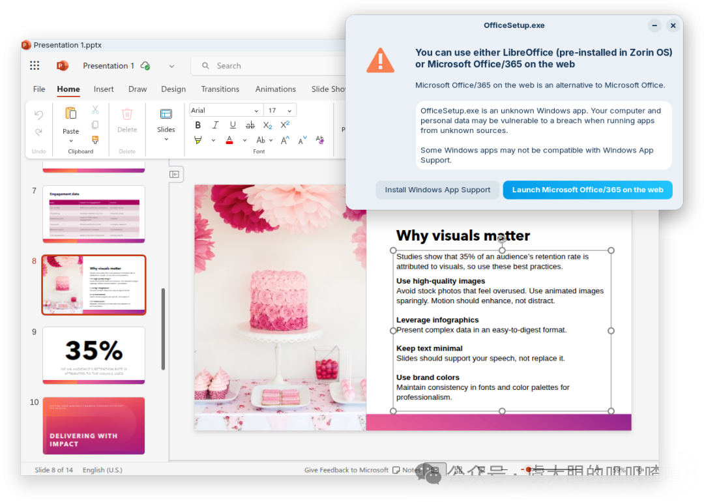Click 'Slide 8 of 14' in status bar

tap(54, 469)
